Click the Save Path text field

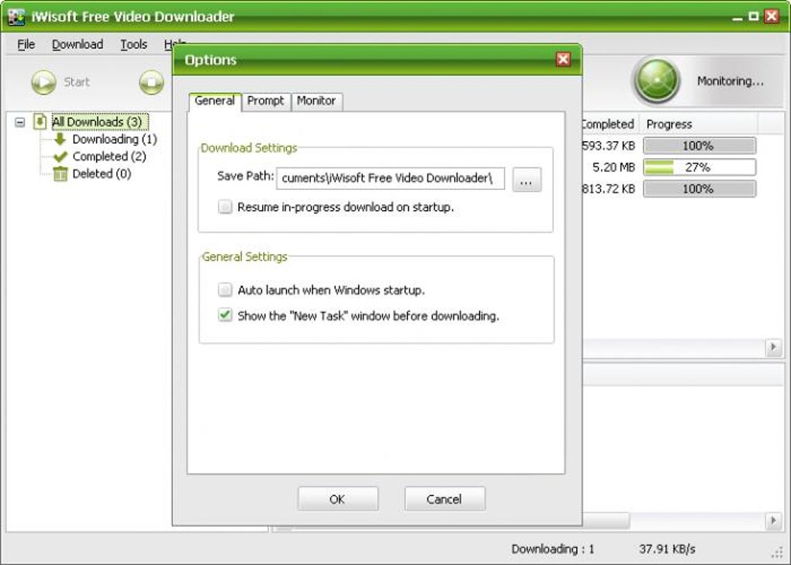(x=390, y=178)
